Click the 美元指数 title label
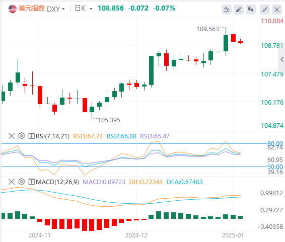The image size is (285, 242). (x=32, y=9)
